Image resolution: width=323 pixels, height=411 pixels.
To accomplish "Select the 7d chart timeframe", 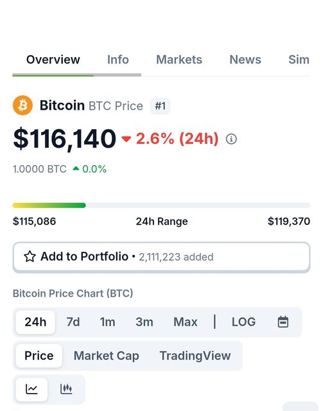I will [x=73, y=322].
